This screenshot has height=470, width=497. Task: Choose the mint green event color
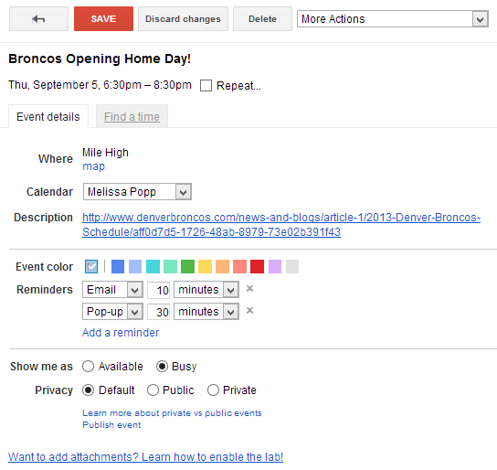[x=170, y=266]
